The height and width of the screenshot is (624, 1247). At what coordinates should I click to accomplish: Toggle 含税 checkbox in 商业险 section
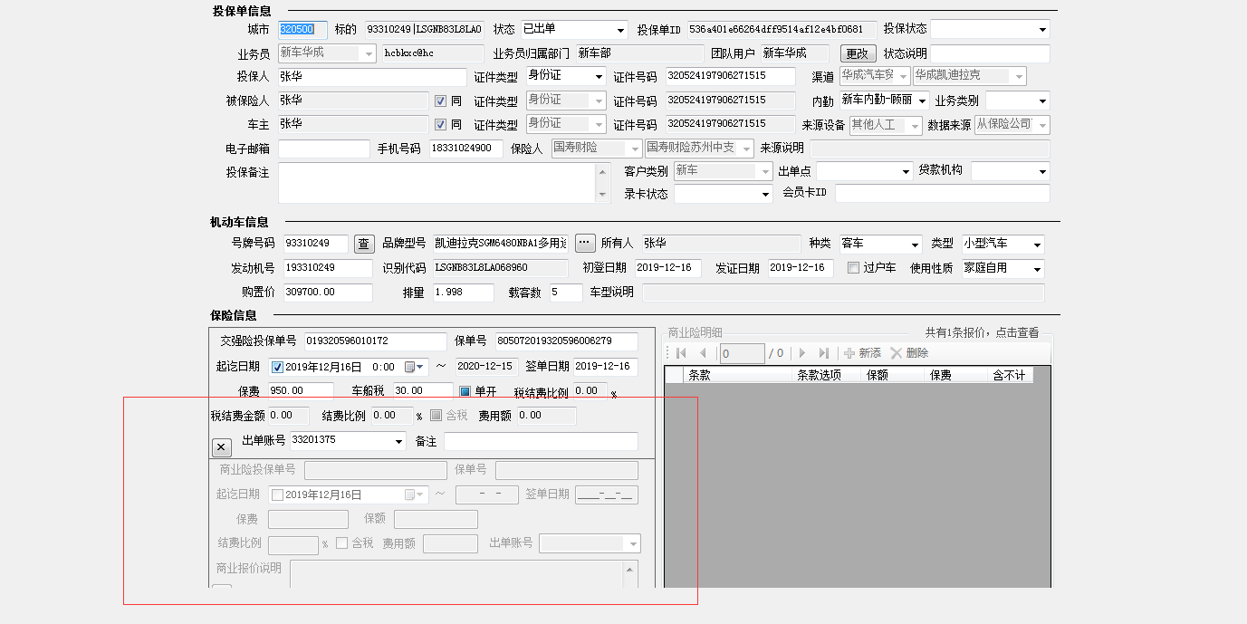tap(341, 543)
